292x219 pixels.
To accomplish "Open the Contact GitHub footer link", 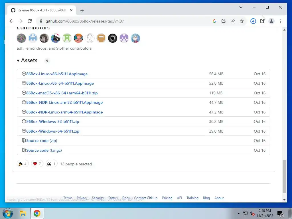I will click(x=146, y=198).
